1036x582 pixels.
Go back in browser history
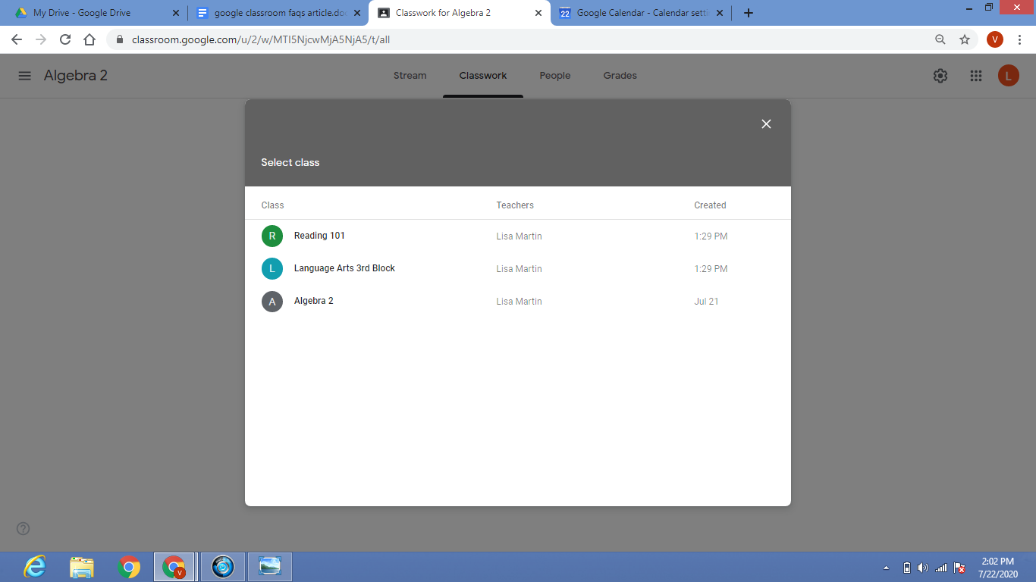(17, 39)
